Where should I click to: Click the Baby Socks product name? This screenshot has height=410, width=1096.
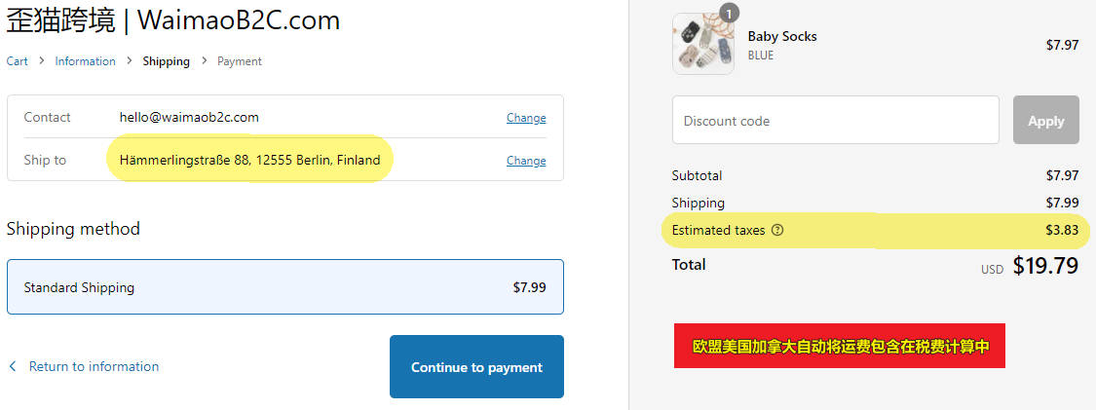pos(782,36)
